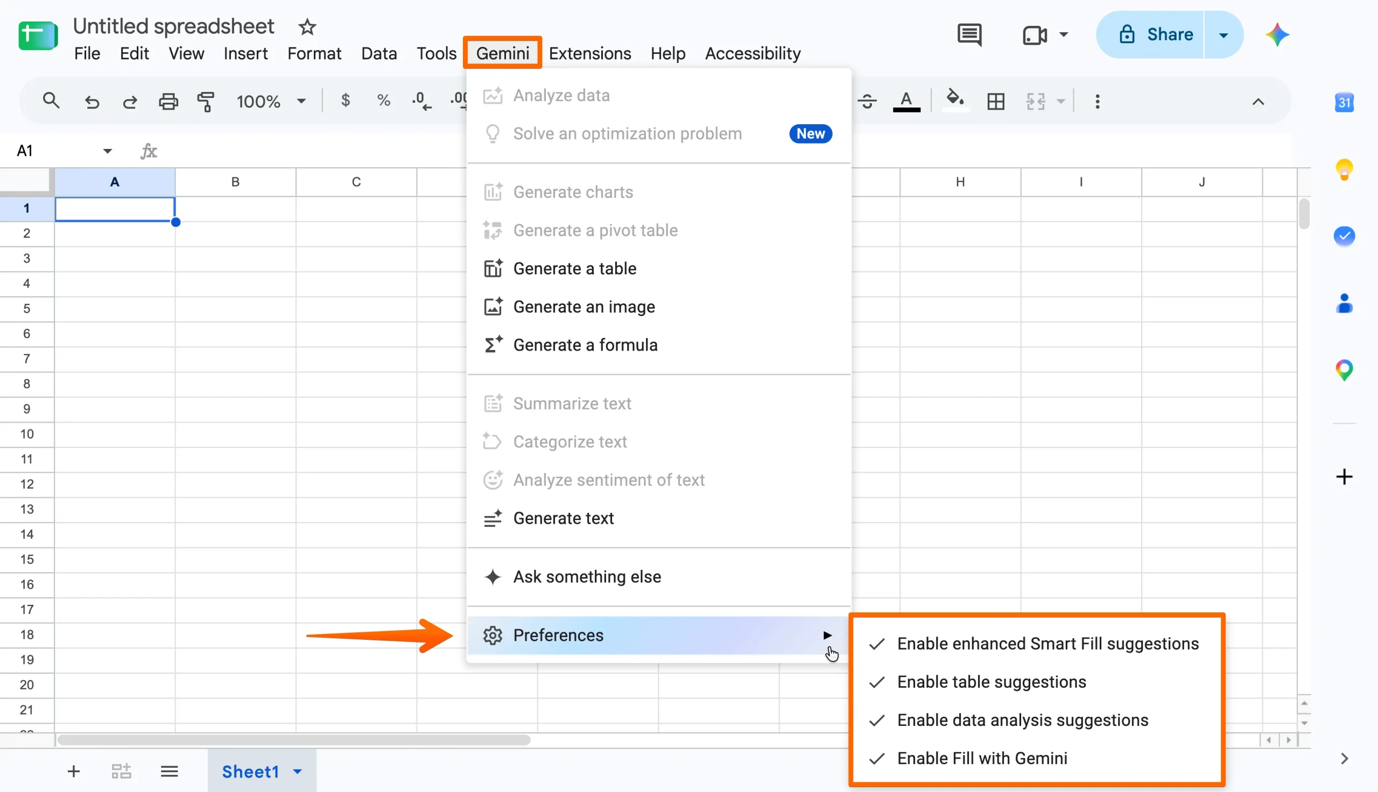Open the Gemini spark icon top-right
The image size is (1378, 792).
(x=1277, y=35)
